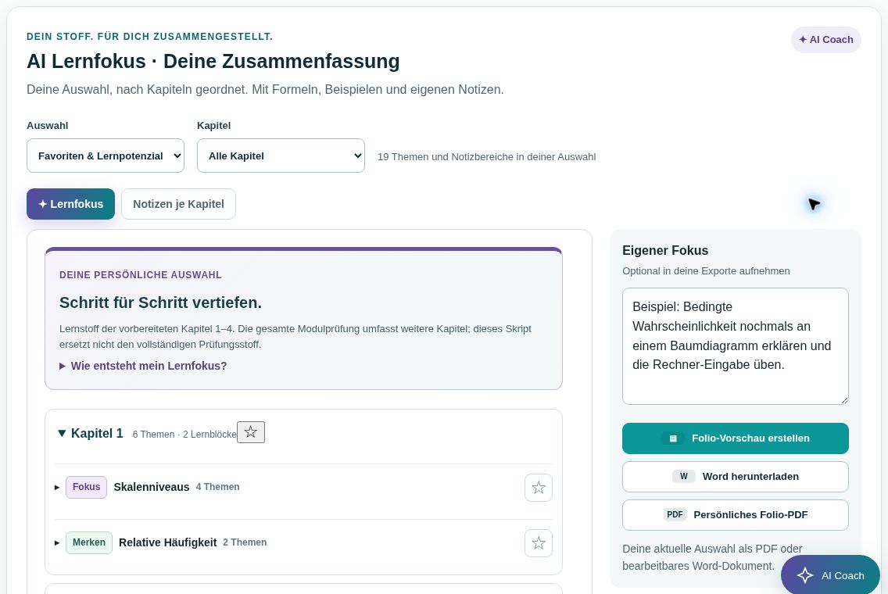Open the Alle Kapitel dropdown
The image size is (888, 594).
coord(281,156)
